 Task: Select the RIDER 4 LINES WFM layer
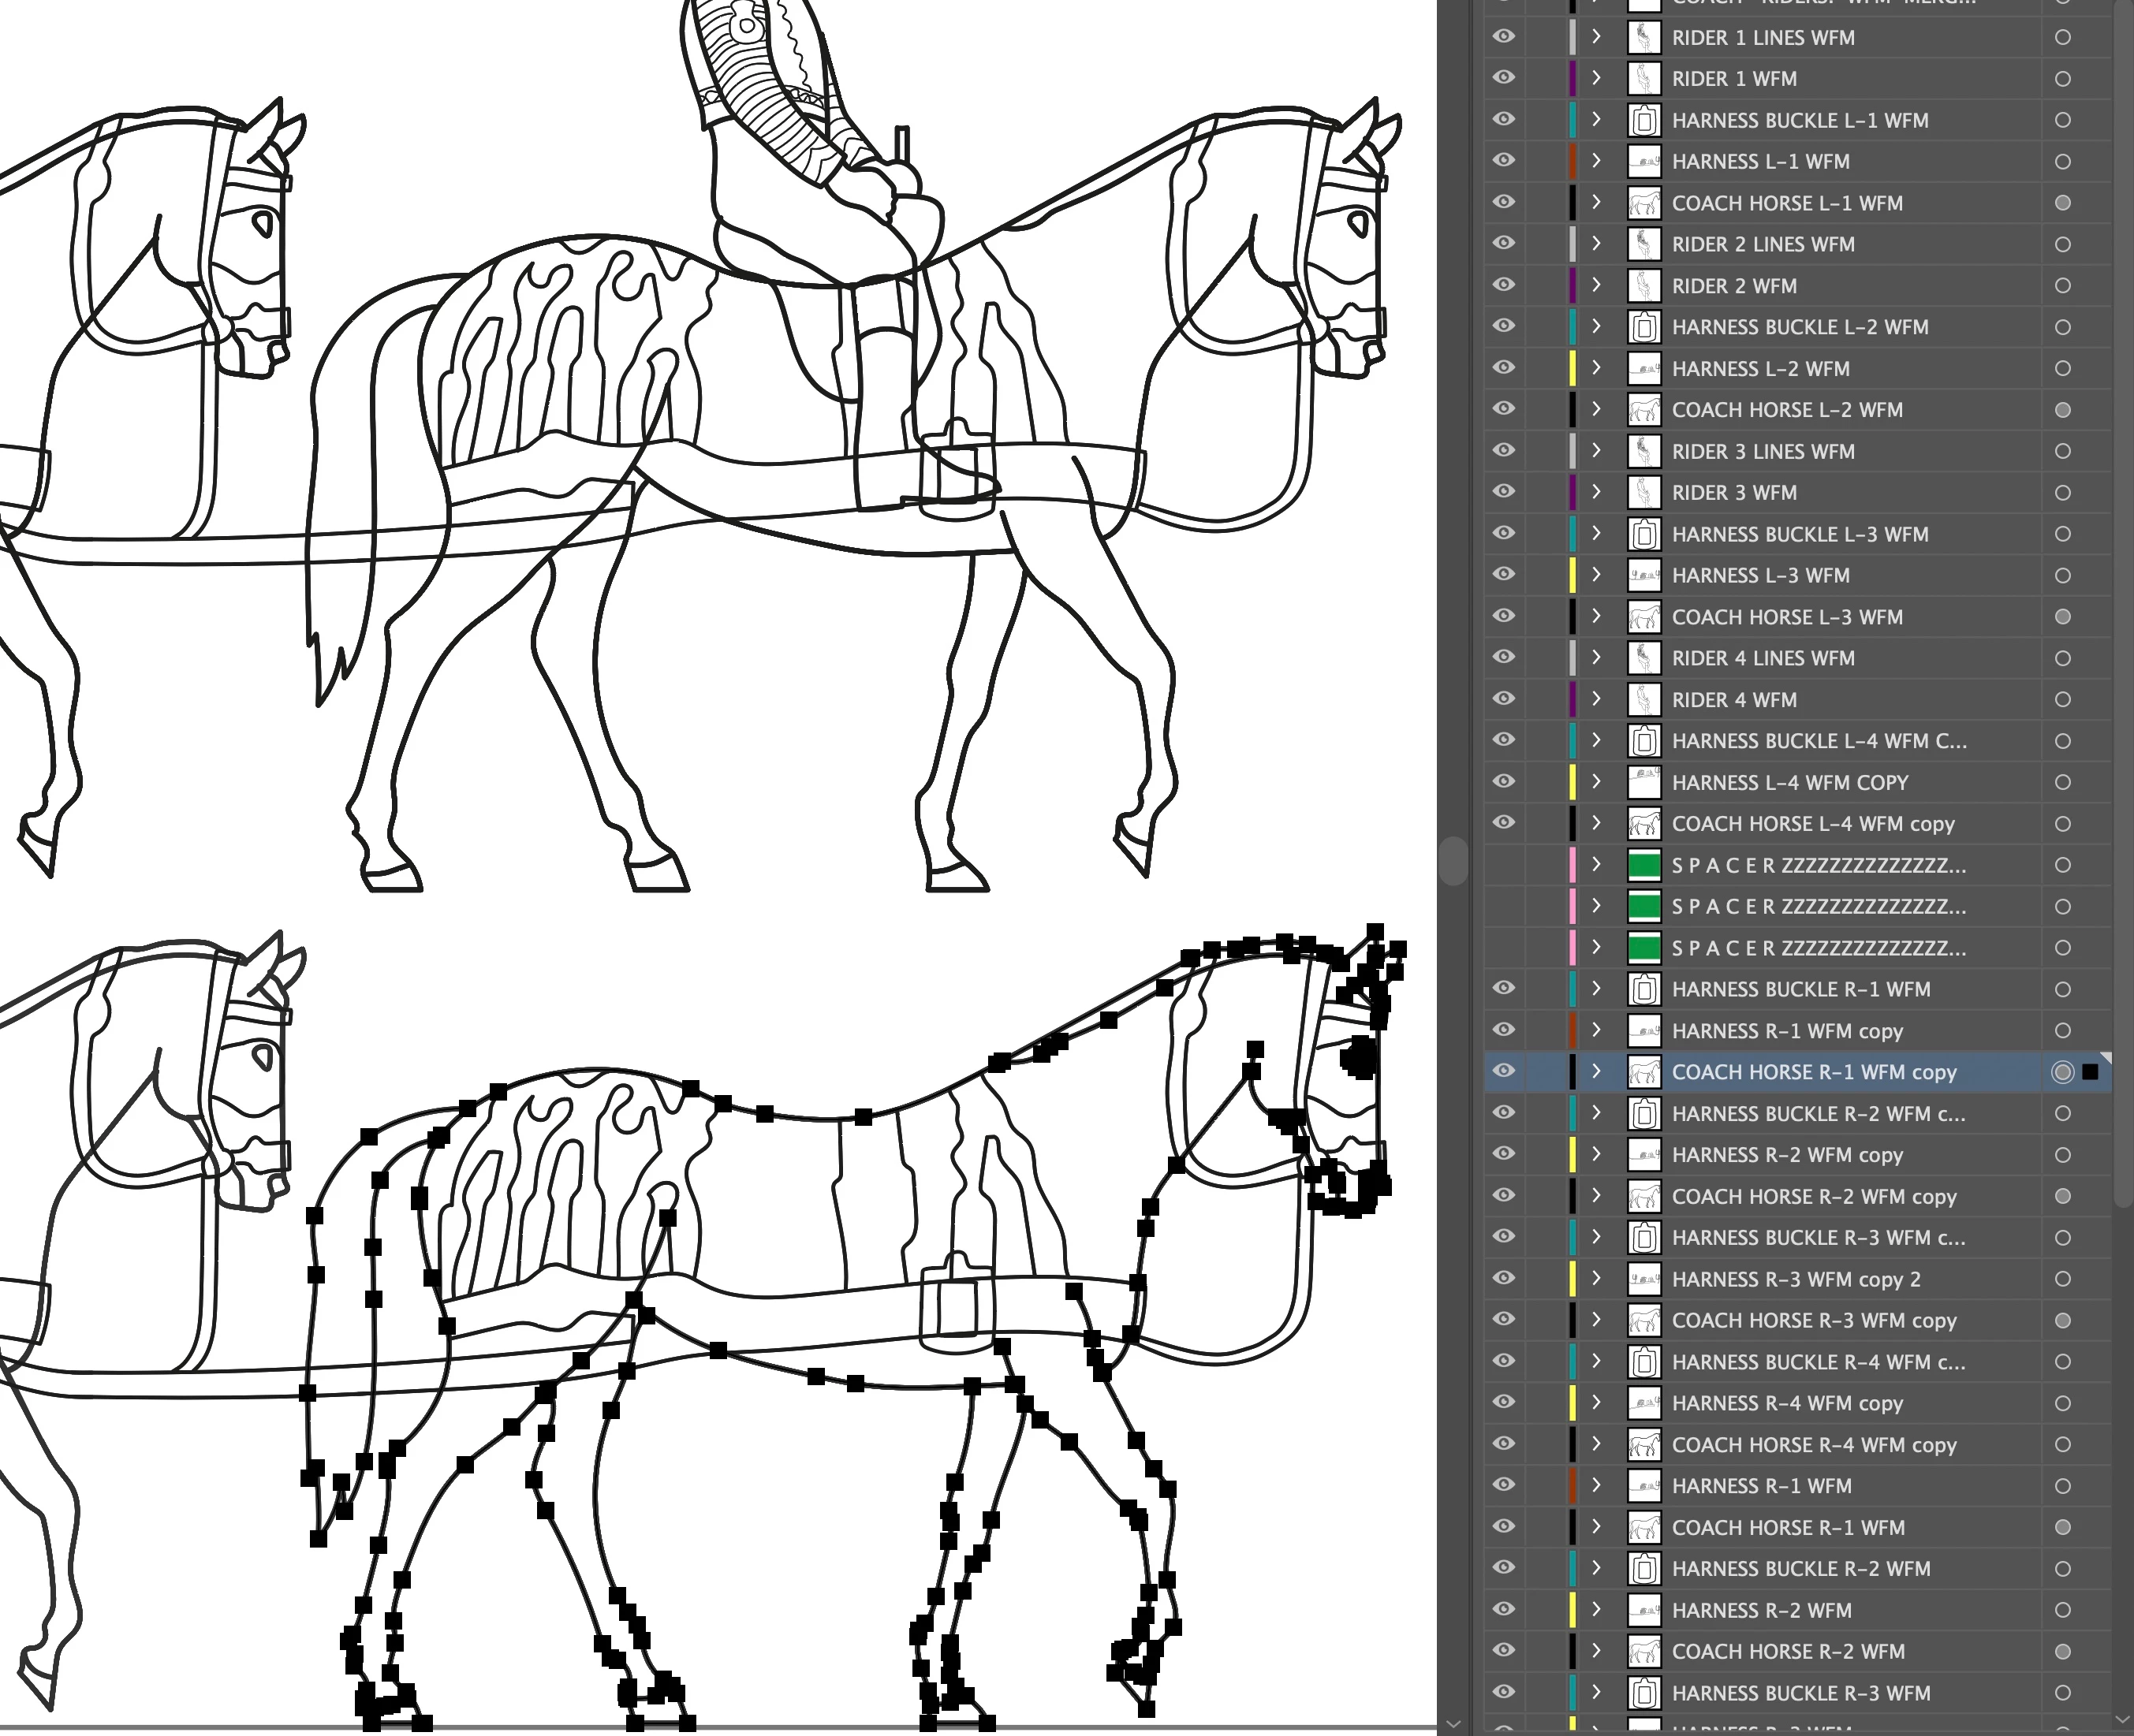pos(1763,659)
